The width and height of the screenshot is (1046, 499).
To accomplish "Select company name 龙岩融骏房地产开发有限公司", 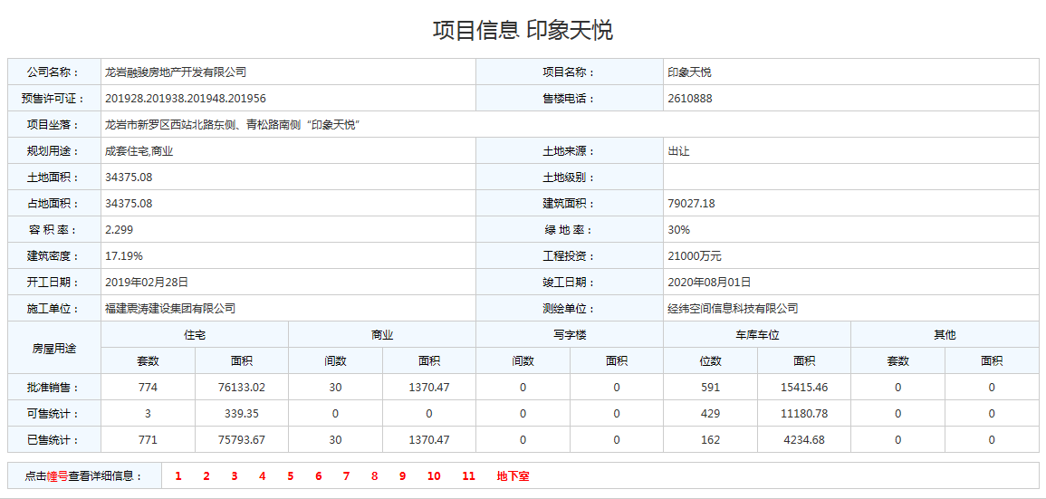I will pos(176,72).
